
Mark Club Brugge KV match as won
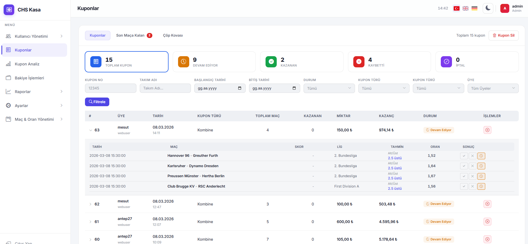[x=464, y=186]
